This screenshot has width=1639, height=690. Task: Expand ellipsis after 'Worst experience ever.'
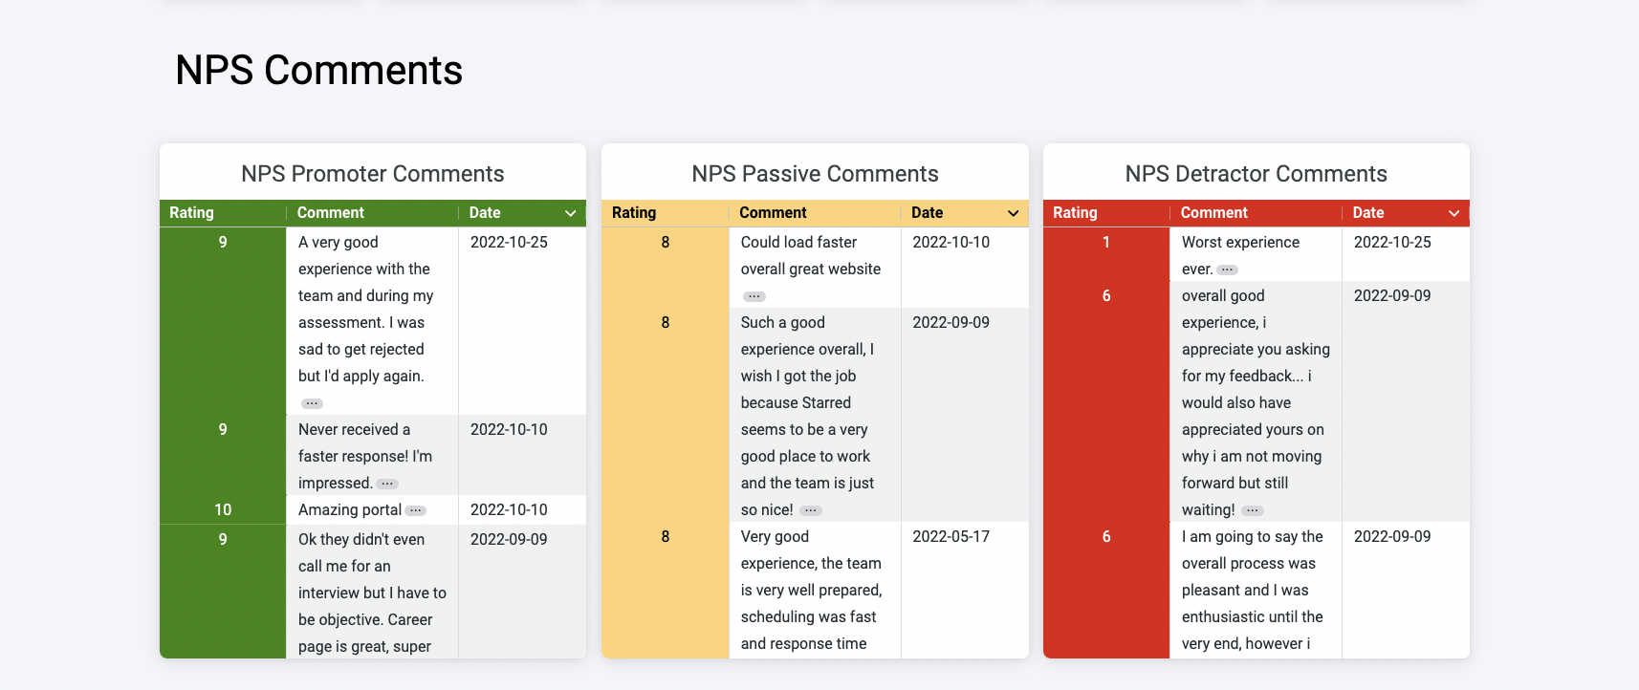coord(1227,270)
